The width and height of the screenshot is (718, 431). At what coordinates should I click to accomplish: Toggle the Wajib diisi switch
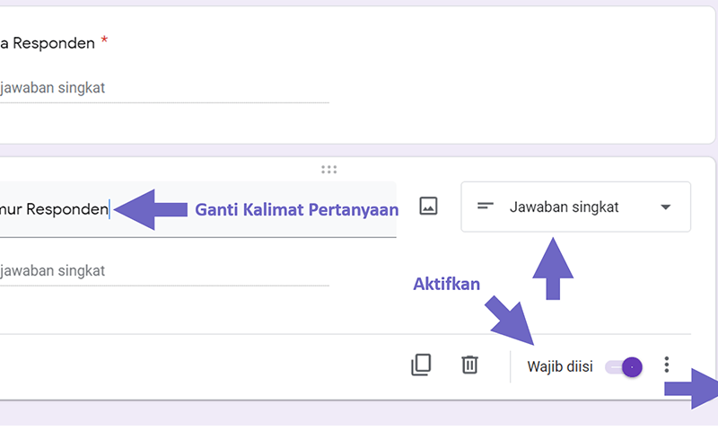pos(624,367)
